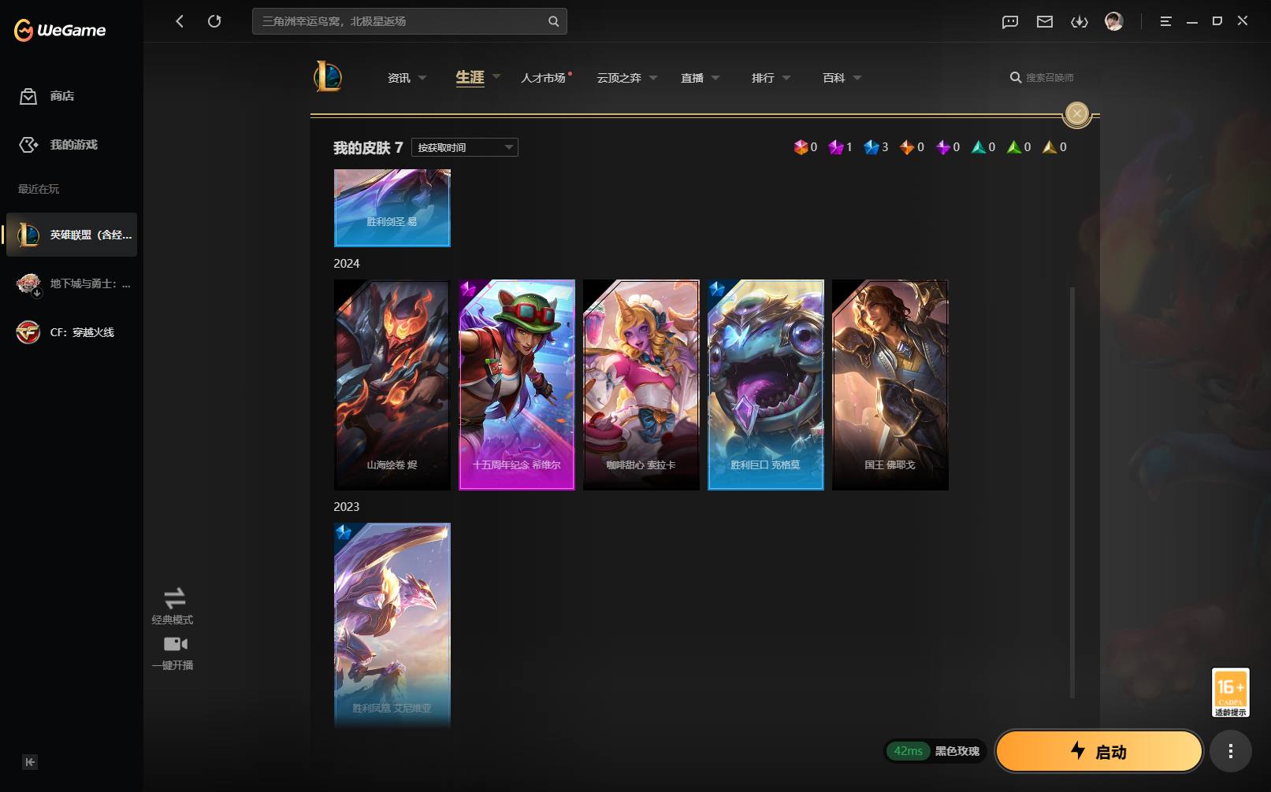Screen dimensions: 1271x792
Task: Launch the game with 启动 button
Action: (x=1099, y=752)
